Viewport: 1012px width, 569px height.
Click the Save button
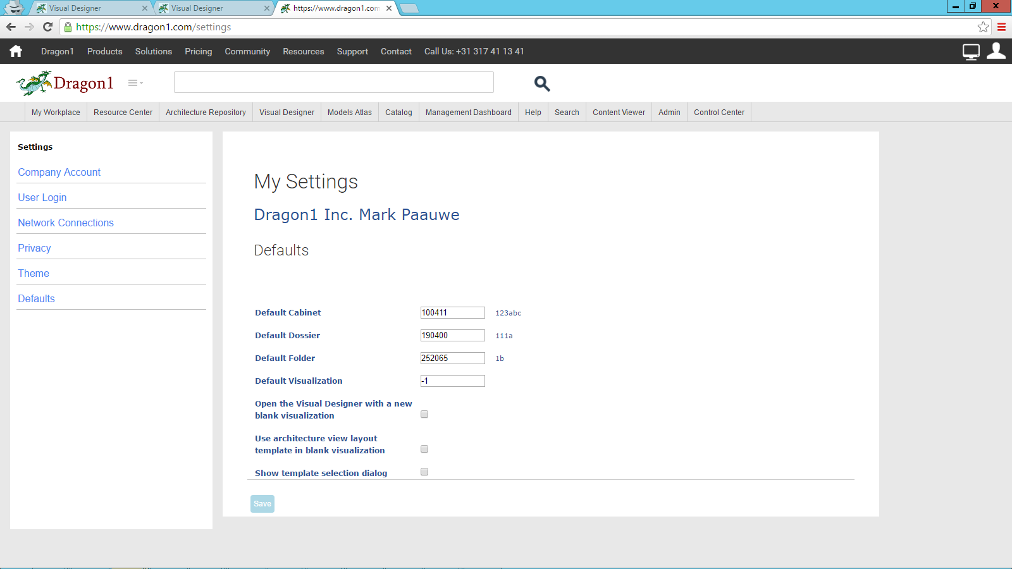click(x=262, y=504)
